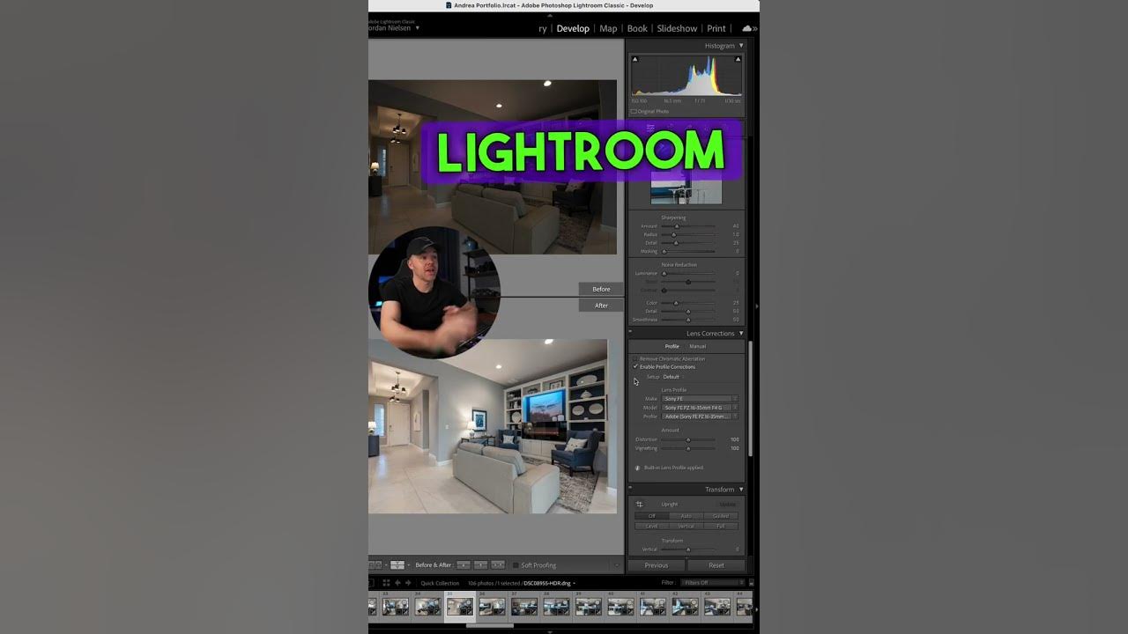Select filmstrip thumbnail number 39
This screenshot has height=634, width=1128.
(588, 606)
